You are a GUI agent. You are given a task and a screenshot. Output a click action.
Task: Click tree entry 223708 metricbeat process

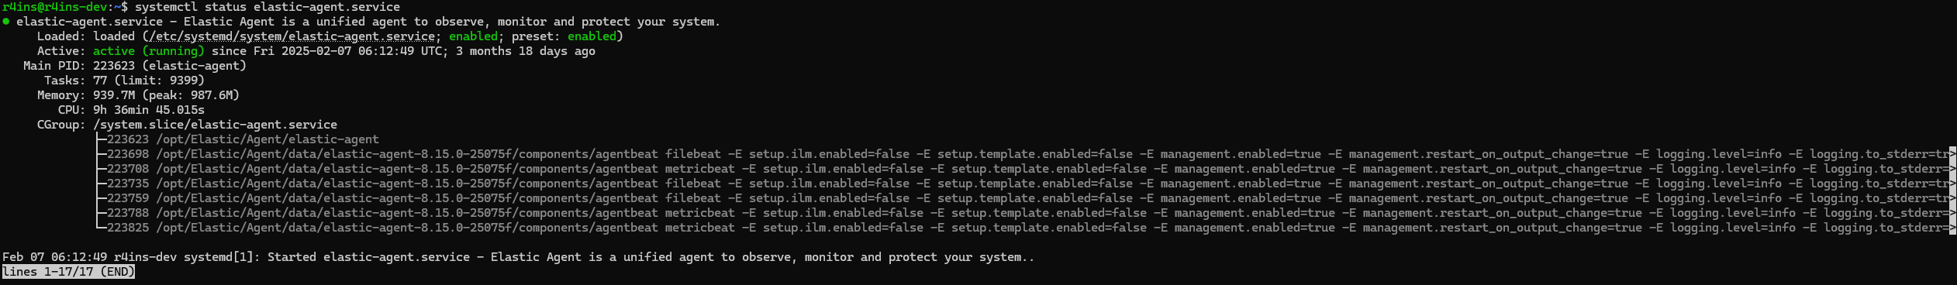tap(1025, 169)
